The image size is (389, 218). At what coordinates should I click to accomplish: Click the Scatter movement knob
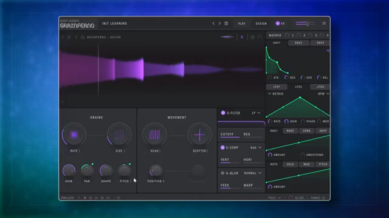click(x=199, y=134)
